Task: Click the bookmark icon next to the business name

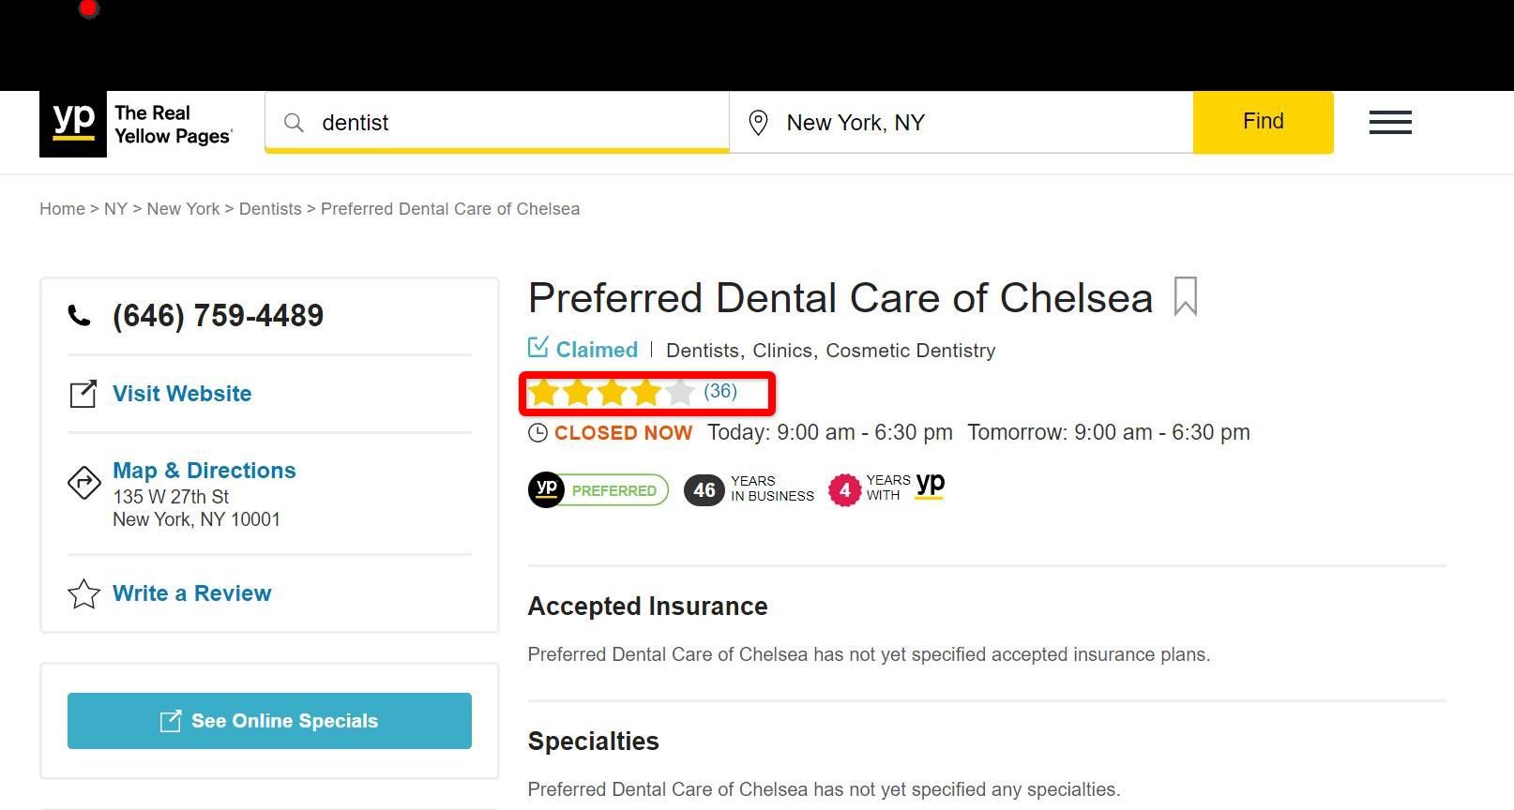Action: point(1185,297)
